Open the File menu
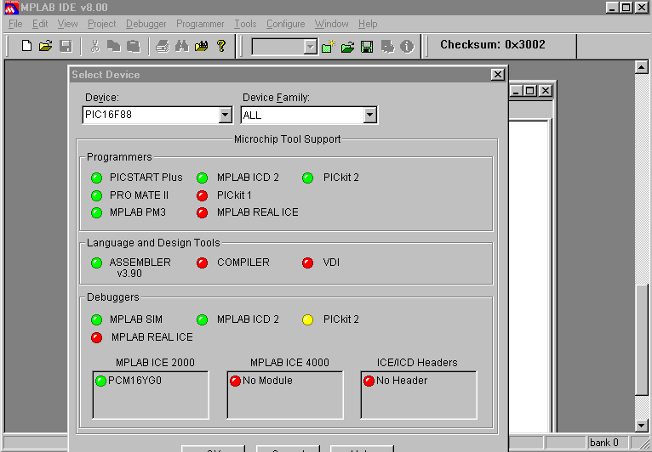The height and width of the screenshot is (452, 652). [x=15, y=24]
